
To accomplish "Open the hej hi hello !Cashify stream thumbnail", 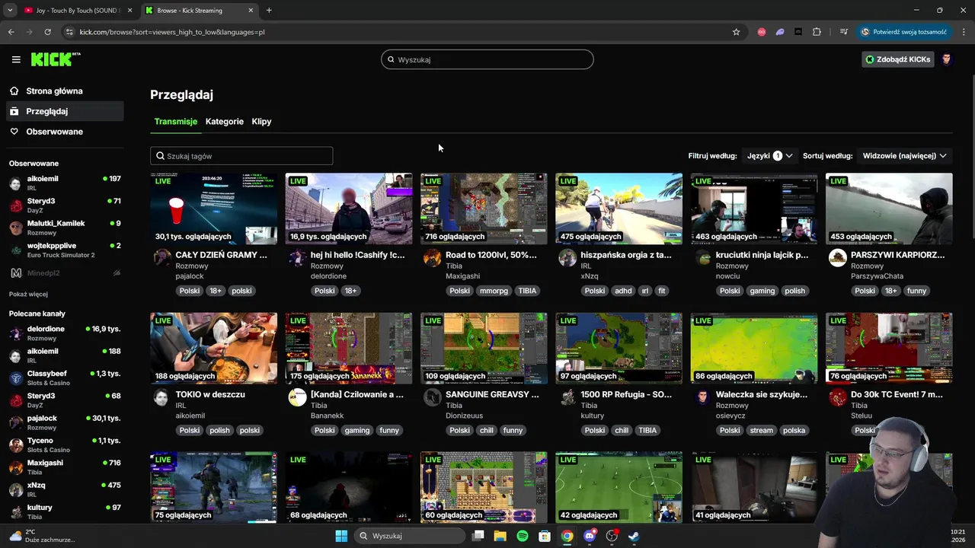I will click(349, 209).
